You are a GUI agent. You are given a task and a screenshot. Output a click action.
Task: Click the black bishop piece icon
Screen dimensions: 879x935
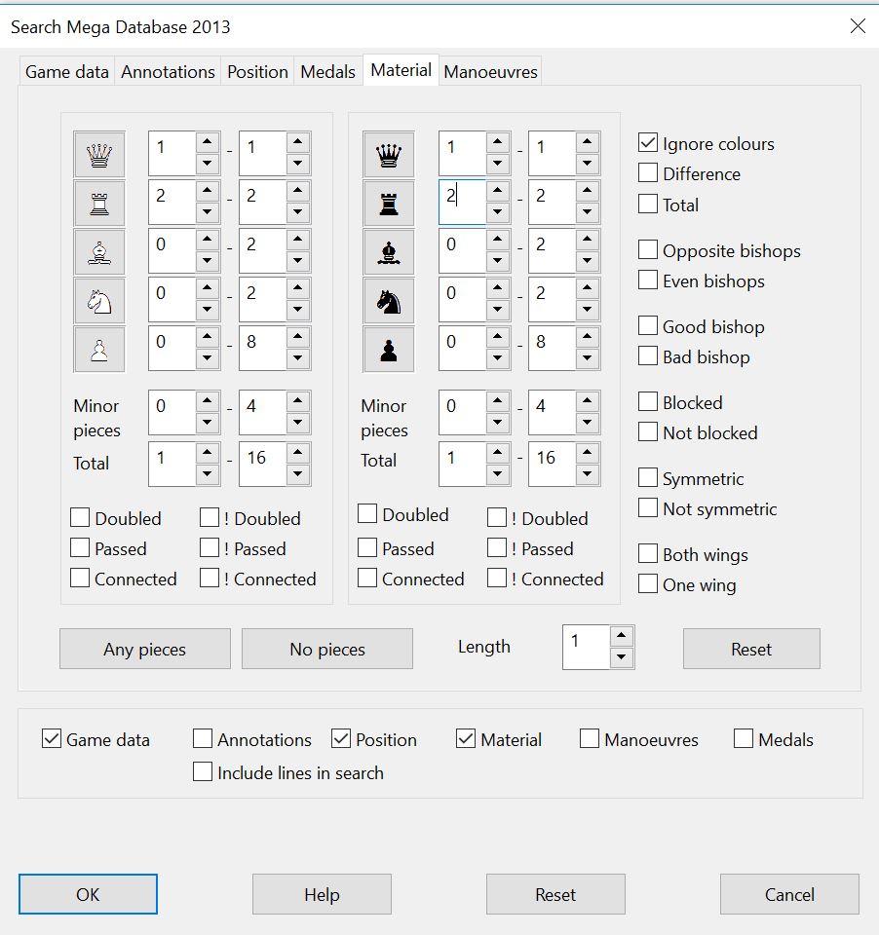(389, 253)
